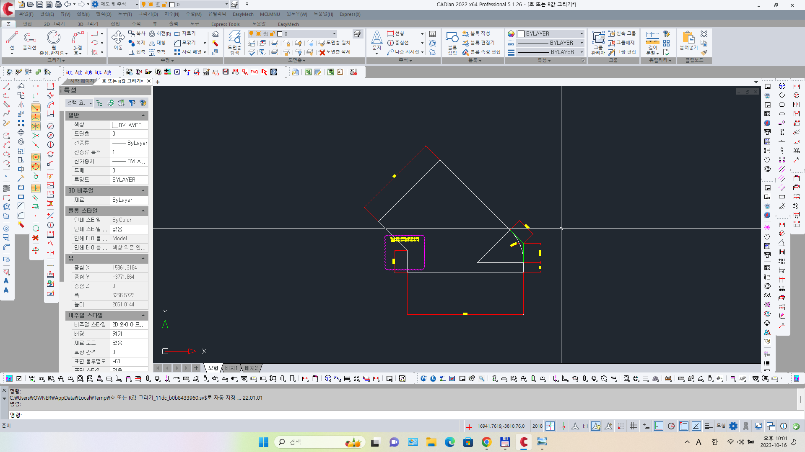Click the Windows taskbar search box

(319, 442)
